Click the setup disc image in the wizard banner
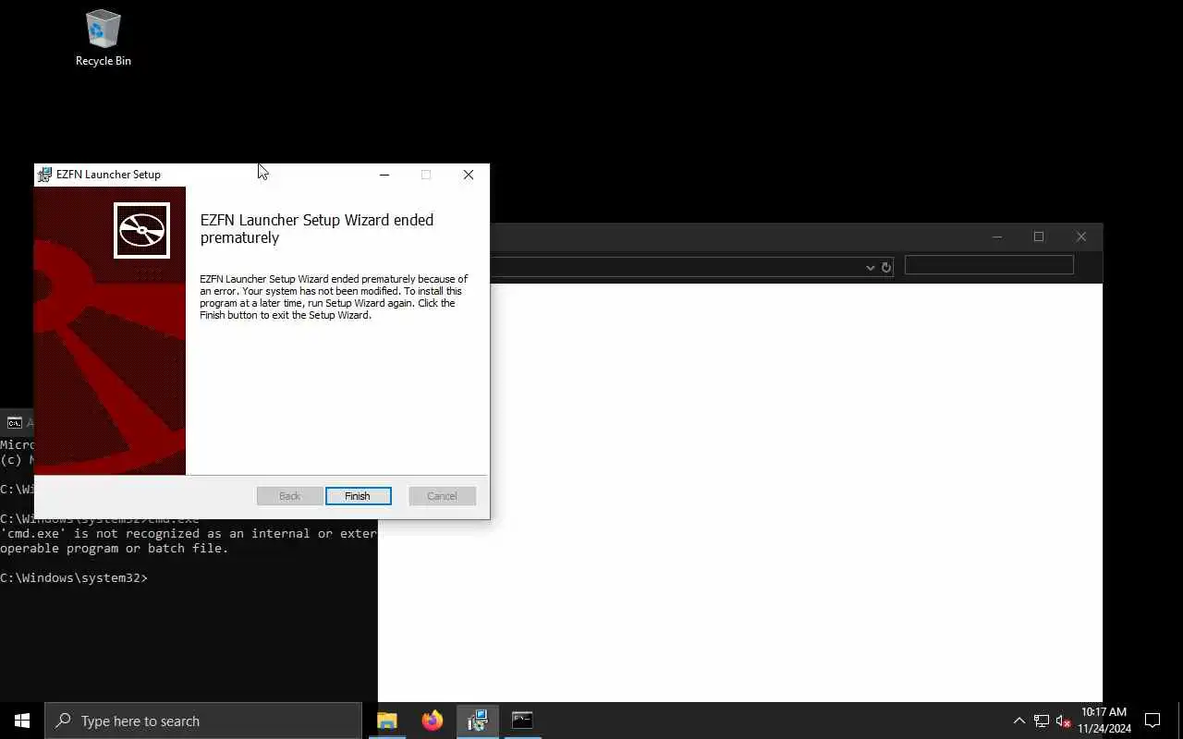The width and height of the screenshot is (1183, 739). coord(141,230)
